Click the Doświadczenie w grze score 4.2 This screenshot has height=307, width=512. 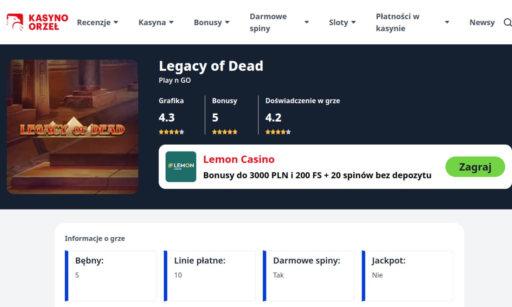(x=274, y=118)
